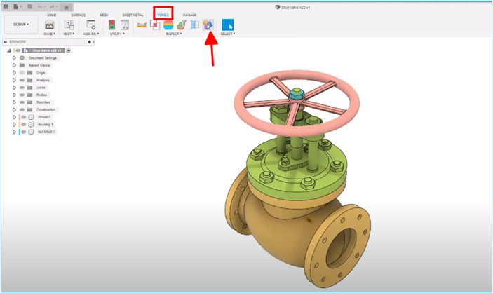Select the accessibility analysis inspect icon

pyautogui.click(x=182, y=25)
